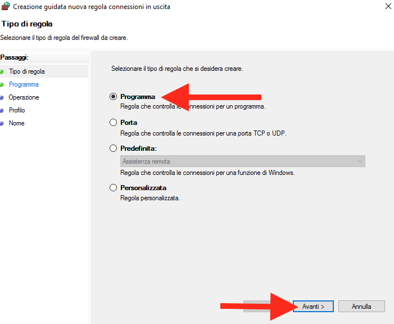Click green bullet beside Programma step
The height and width of the screenshot is (324, 394).
[2, 85]
